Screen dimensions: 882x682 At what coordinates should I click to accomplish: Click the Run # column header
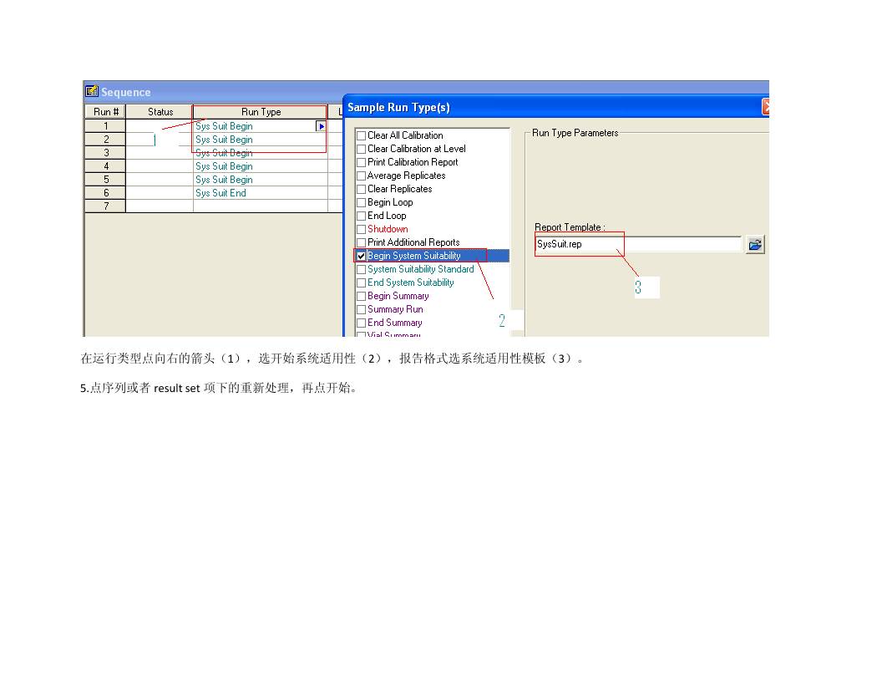pos(105,112)
